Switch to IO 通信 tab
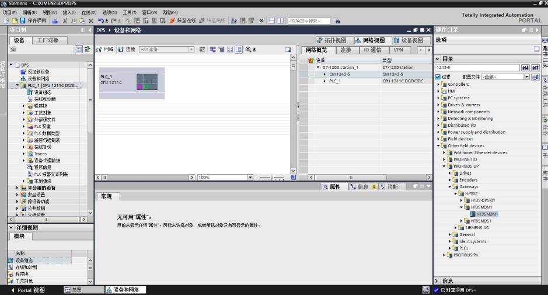The image size is (548, 295). pos(372,50)
